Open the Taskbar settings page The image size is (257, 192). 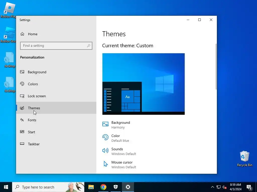click(x=56, y=144)
